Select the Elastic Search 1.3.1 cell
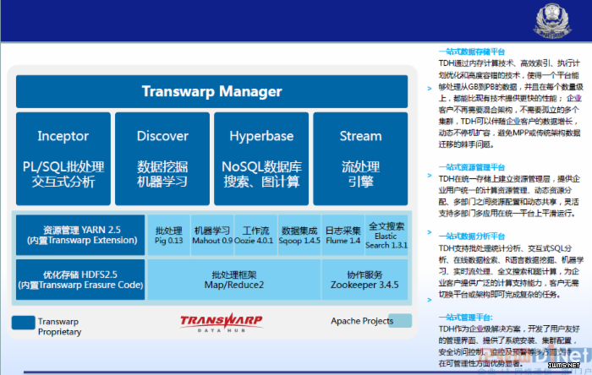The image size is (592, 375). (386, 235)
